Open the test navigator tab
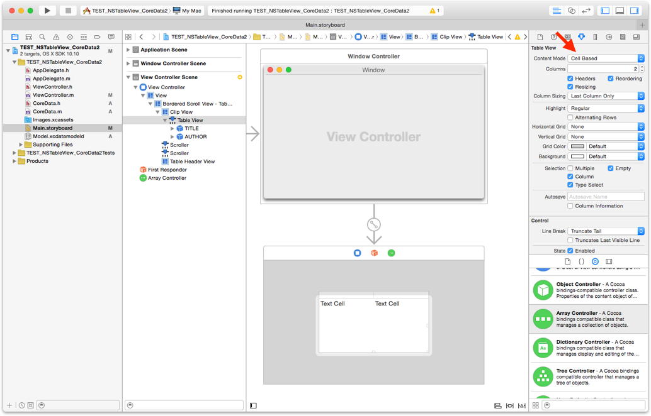Image resolution: width=651 pixels, height=416 pixels. click(70, 37)
